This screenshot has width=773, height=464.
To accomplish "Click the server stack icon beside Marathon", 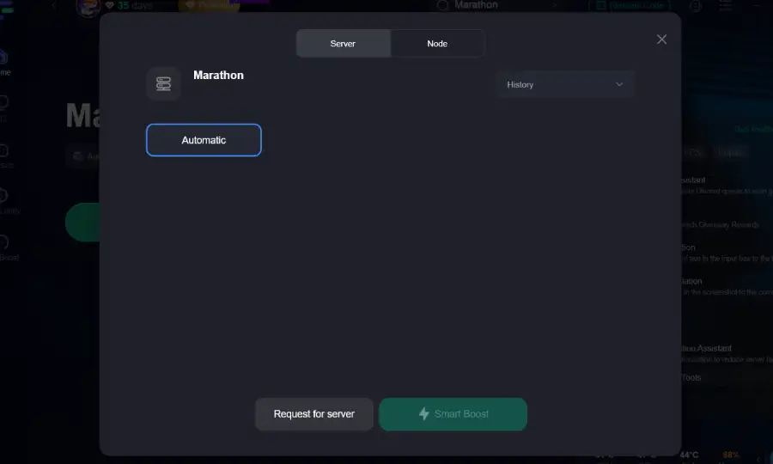I will pos(163,84).
